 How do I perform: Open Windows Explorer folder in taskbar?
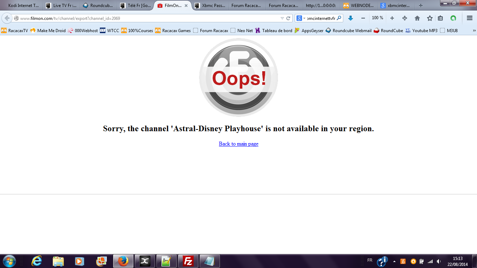58,261
